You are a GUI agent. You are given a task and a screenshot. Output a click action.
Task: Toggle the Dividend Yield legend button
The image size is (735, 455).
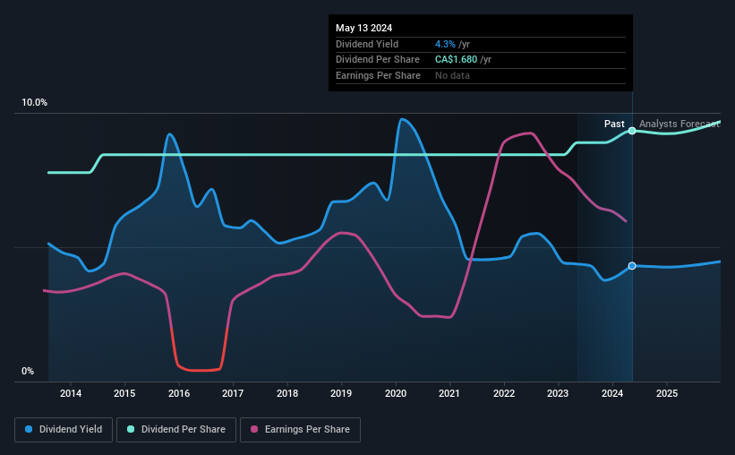(64, 430)
